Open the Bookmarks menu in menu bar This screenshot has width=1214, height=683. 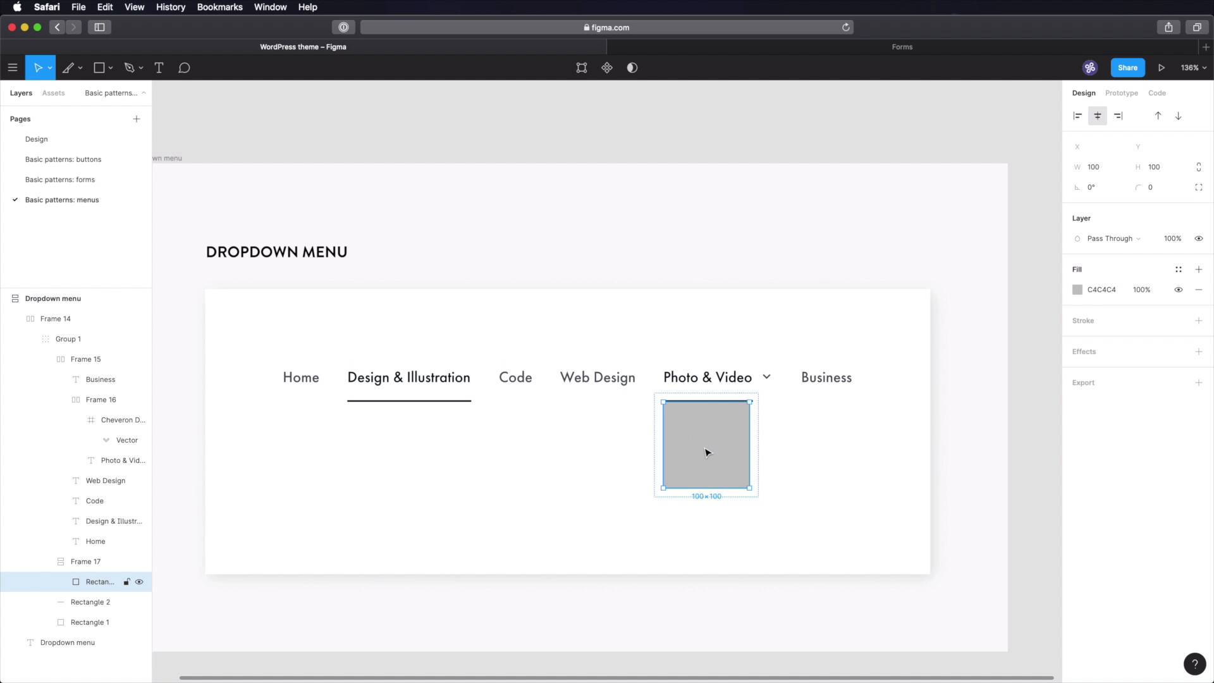(219, 7)
